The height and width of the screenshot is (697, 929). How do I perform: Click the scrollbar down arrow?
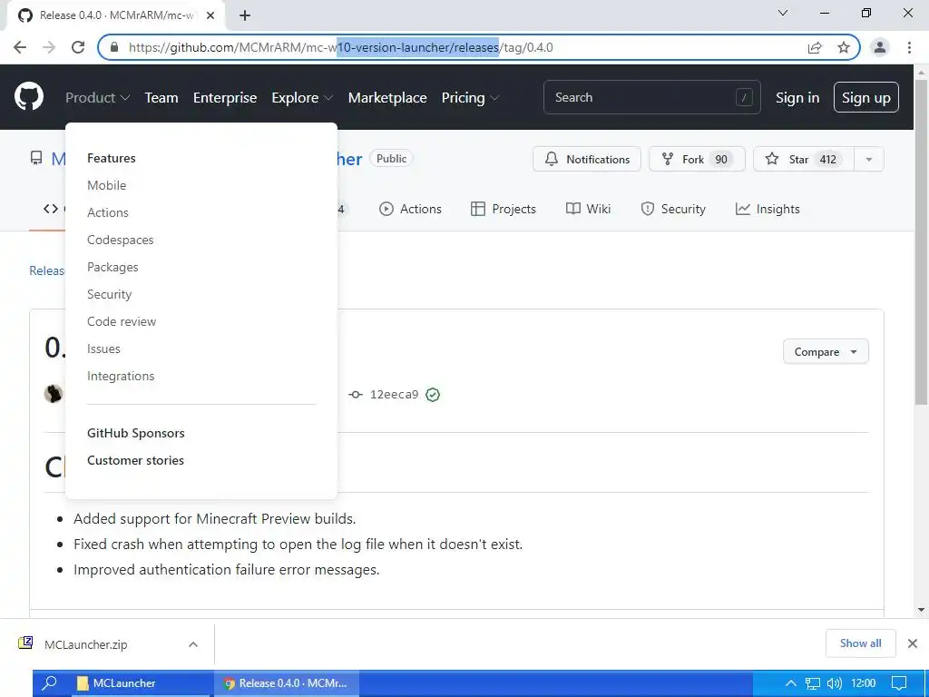pos(922,609)
